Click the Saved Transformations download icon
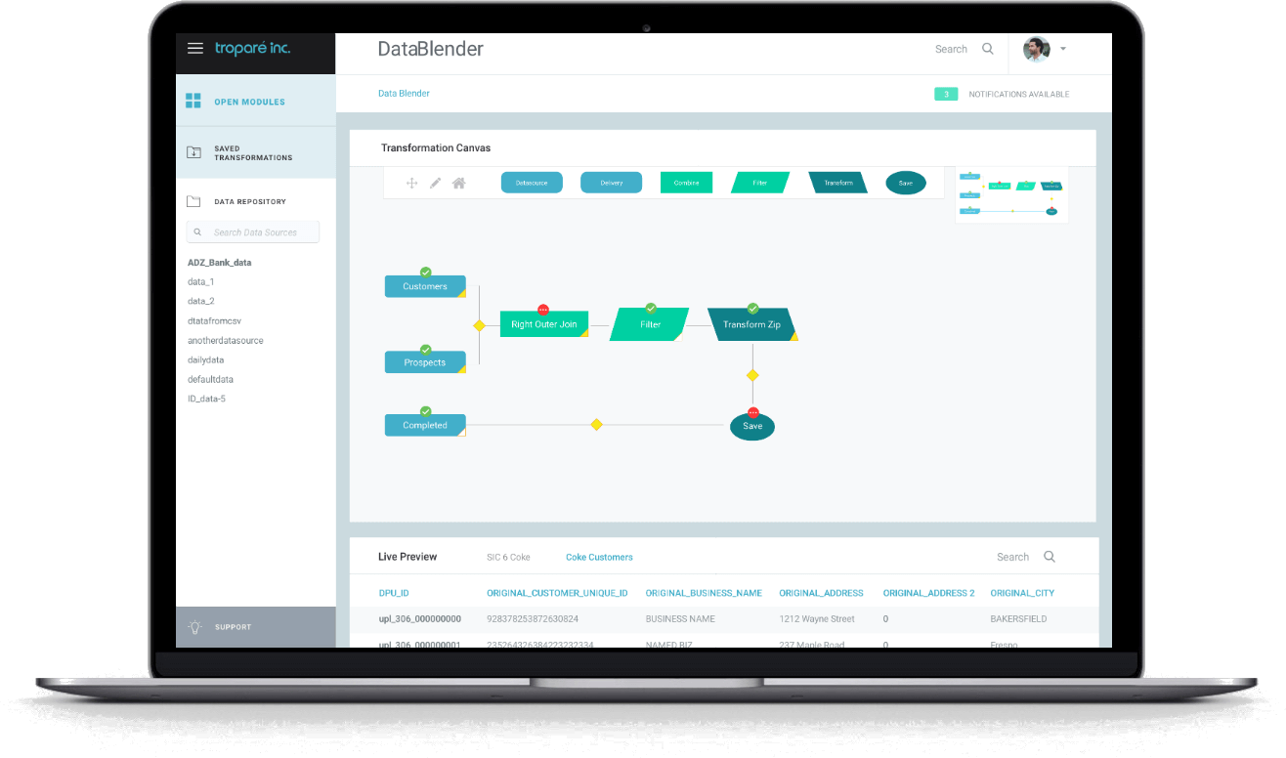This screenshot has height=758, width=1286. (193, 152)
